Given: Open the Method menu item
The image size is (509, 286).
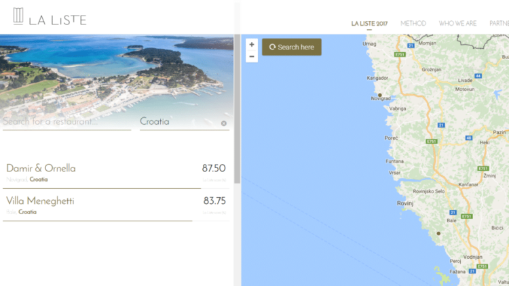Looking at the screenshot, I should [x=413, y=23].
